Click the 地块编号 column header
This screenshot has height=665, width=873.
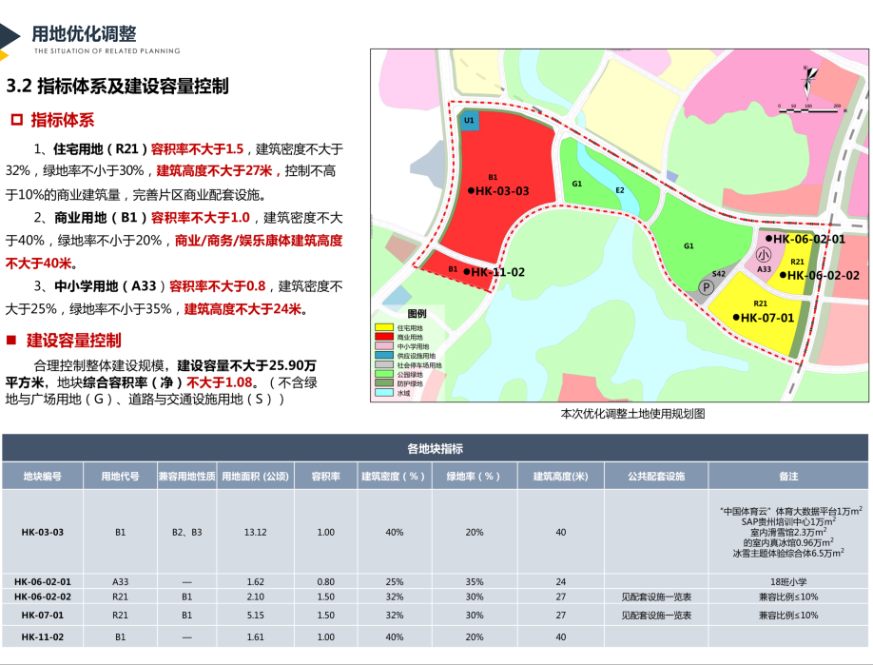[x=42, y=477]
